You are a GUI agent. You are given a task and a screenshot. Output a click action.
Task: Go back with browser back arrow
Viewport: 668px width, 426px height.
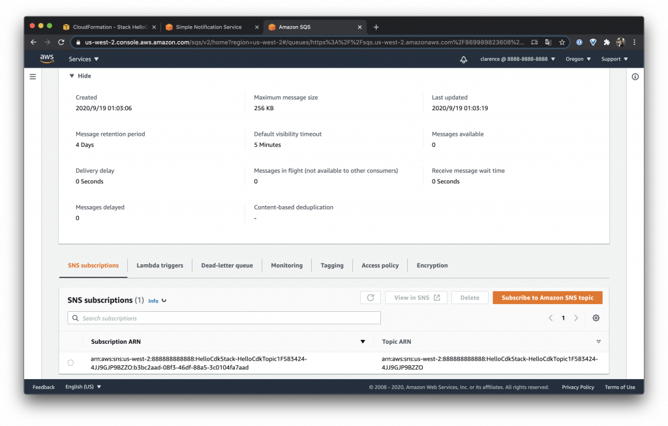click(x=34, y=42)
